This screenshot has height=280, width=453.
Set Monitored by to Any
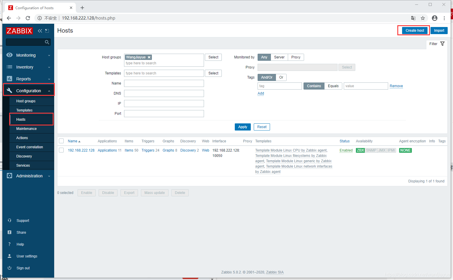(264, 57)
